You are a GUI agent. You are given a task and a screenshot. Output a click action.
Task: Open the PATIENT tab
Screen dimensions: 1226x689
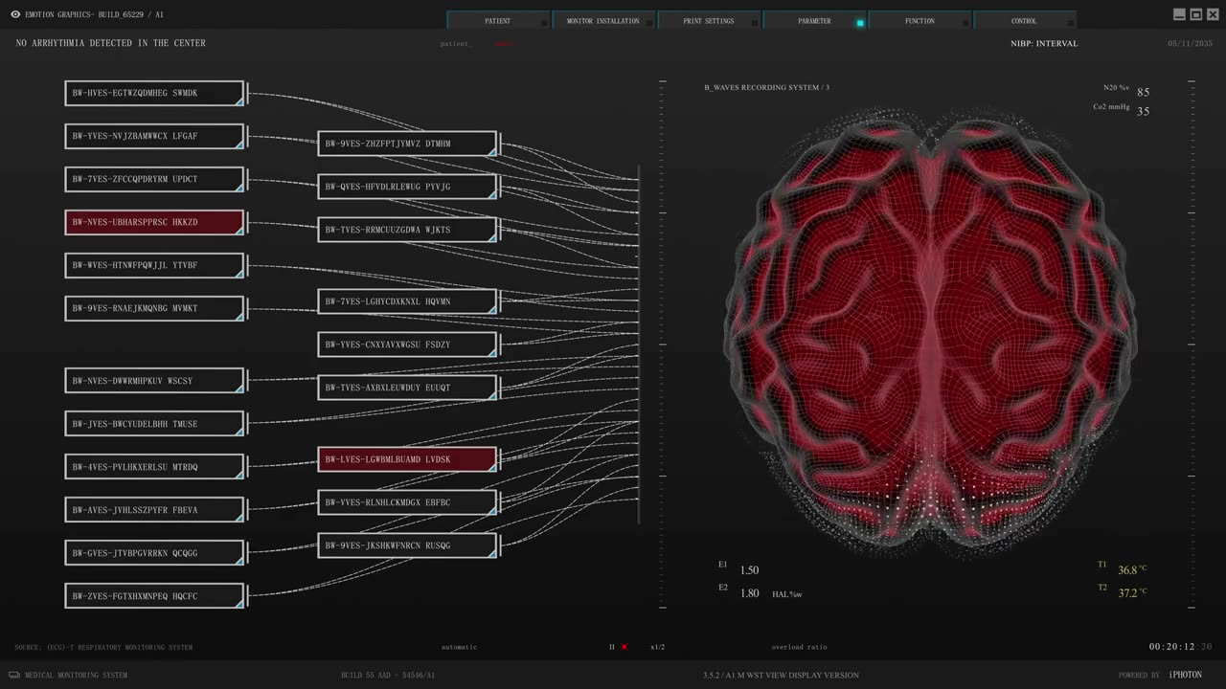498,20
